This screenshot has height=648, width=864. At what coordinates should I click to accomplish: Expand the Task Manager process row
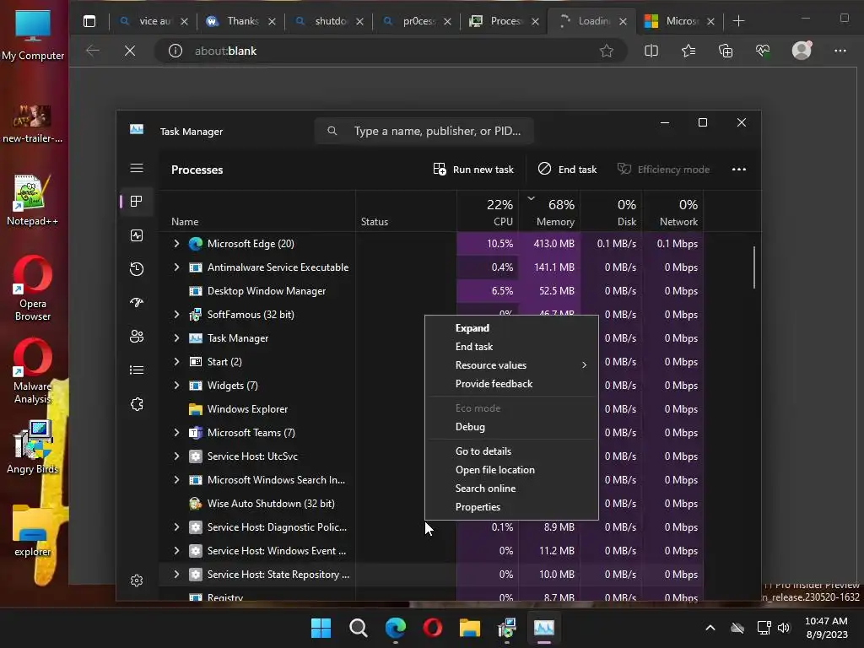[x=176, y=337]
